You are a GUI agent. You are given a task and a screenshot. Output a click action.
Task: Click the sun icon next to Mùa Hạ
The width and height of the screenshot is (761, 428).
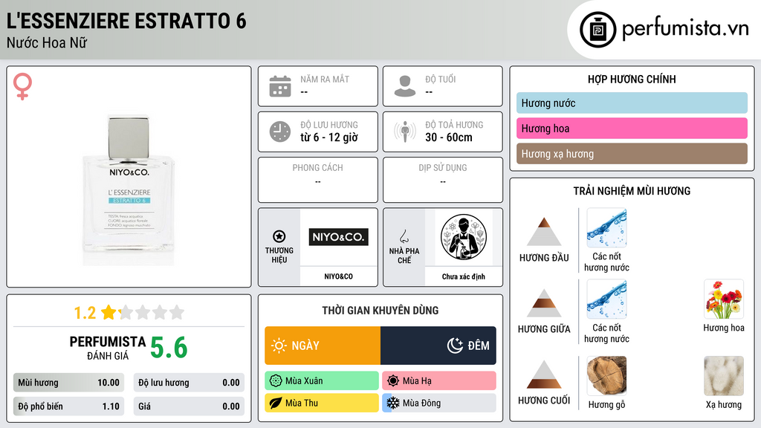click(393, 381)
